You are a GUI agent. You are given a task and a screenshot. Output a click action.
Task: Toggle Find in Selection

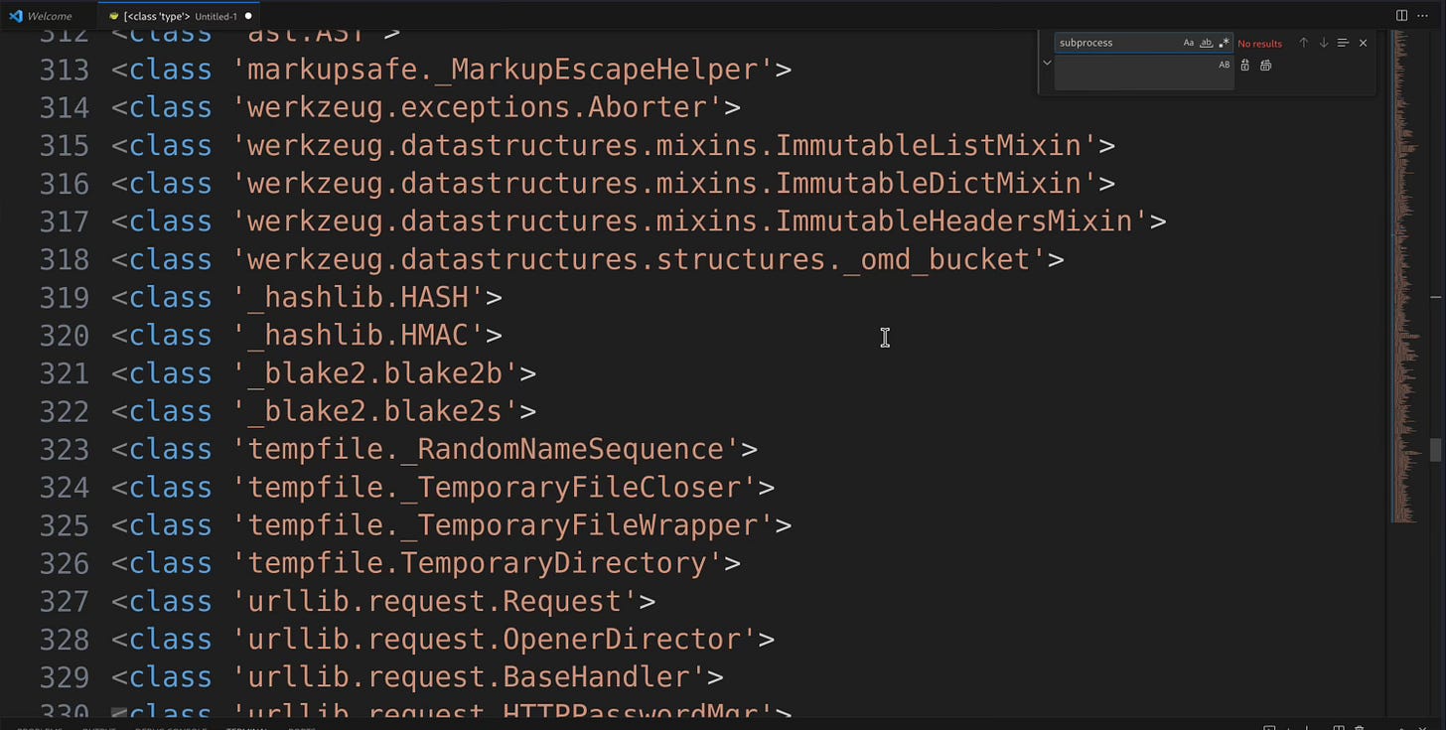[1343, 43]
